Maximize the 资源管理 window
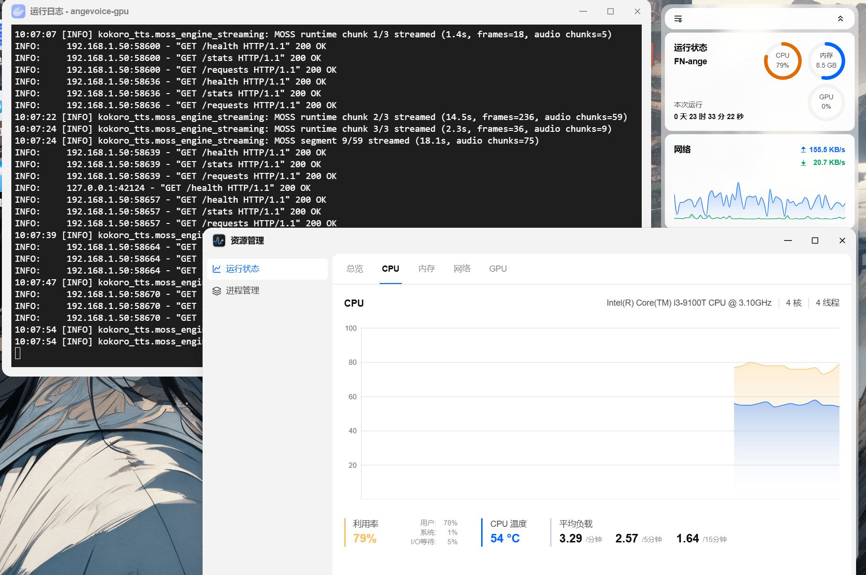 (x=815, y=240)
